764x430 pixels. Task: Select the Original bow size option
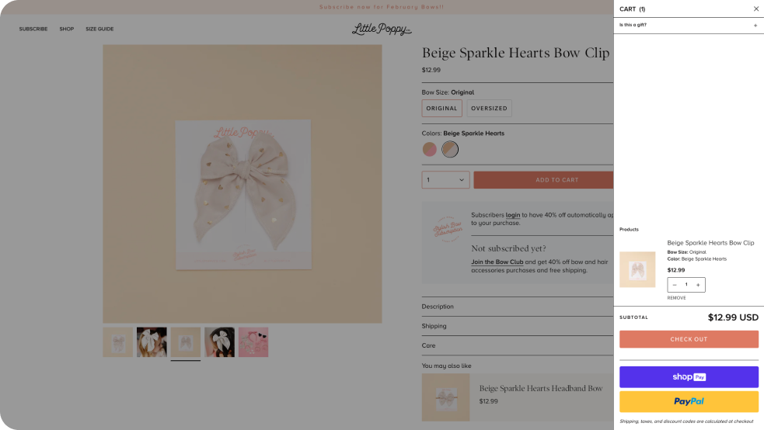pos(441,109)
